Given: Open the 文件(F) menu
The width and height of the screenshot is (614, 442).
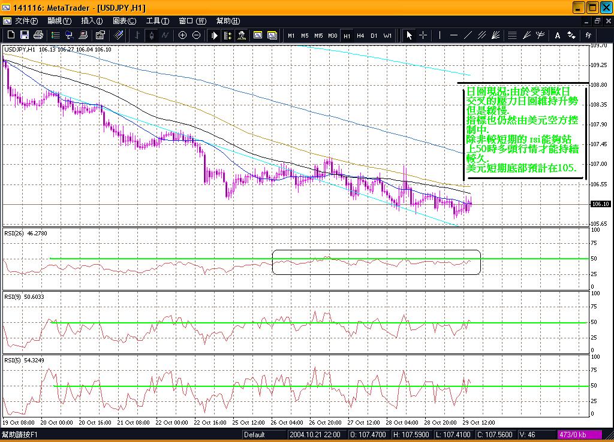Looking at the screenshot, I should [26, 21].
